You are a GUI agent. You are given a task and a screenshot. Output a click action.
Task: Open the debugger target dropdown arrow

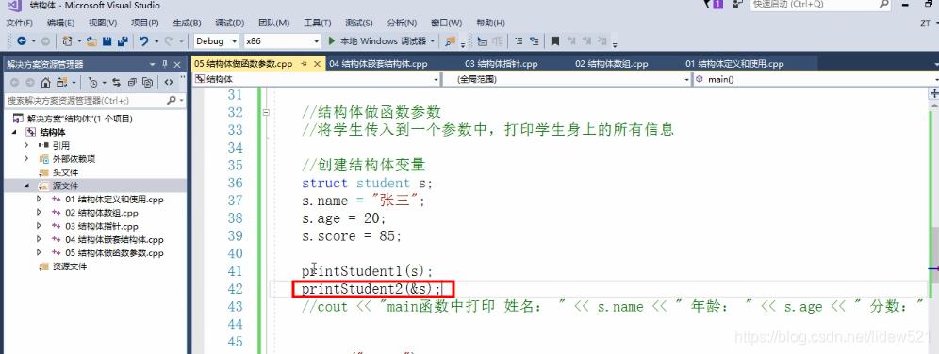click(433, 41)
